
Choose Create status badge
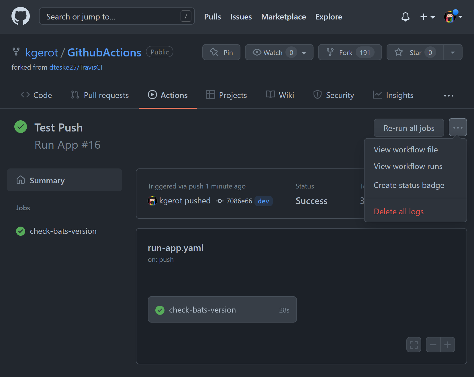coord(415,185)
